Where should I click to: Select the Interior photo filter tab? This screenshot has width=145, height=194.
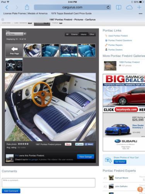coord(84,35)
